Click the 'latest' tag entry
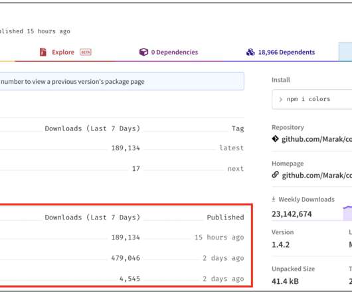 232,148
